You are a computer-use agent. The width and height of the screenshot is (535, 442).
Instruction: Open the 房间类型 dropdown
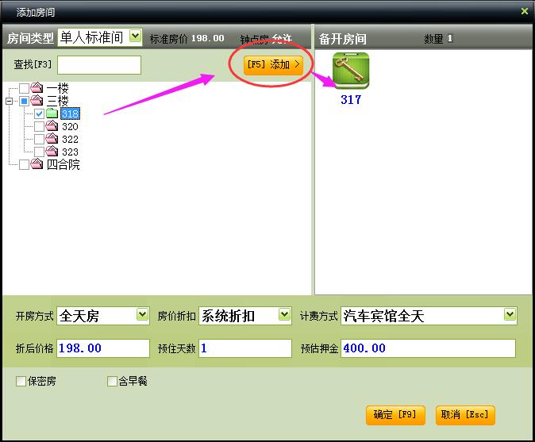tap(134, 36)
